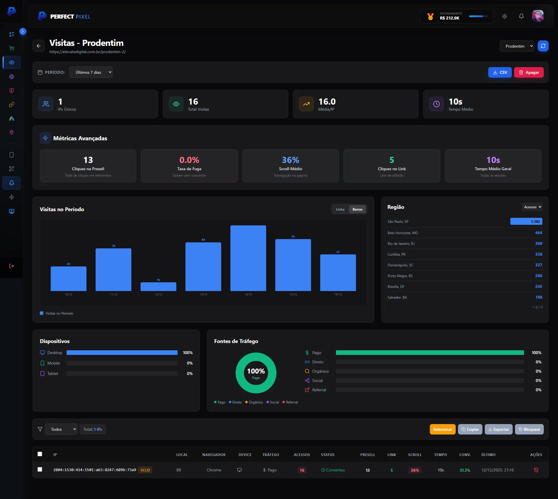Click the CSV download button
Viewport: 558px width, 499px height.
click(500, 72)
